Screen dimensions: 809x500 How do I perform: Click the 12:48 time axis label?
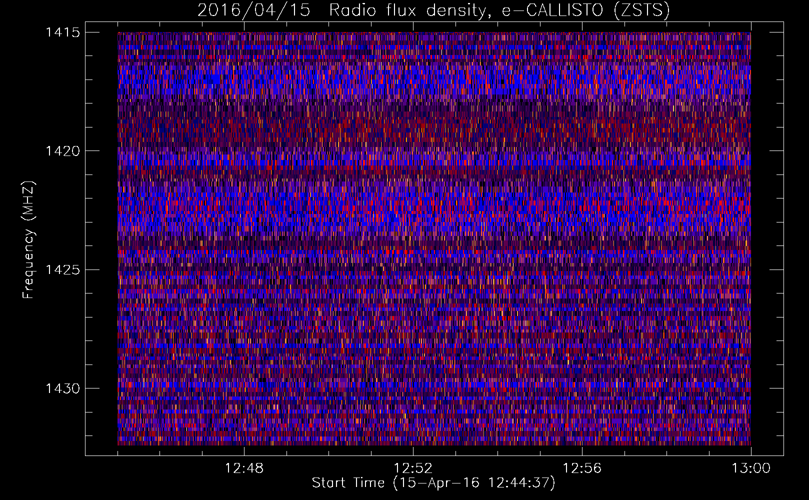(x=244, y=468)
